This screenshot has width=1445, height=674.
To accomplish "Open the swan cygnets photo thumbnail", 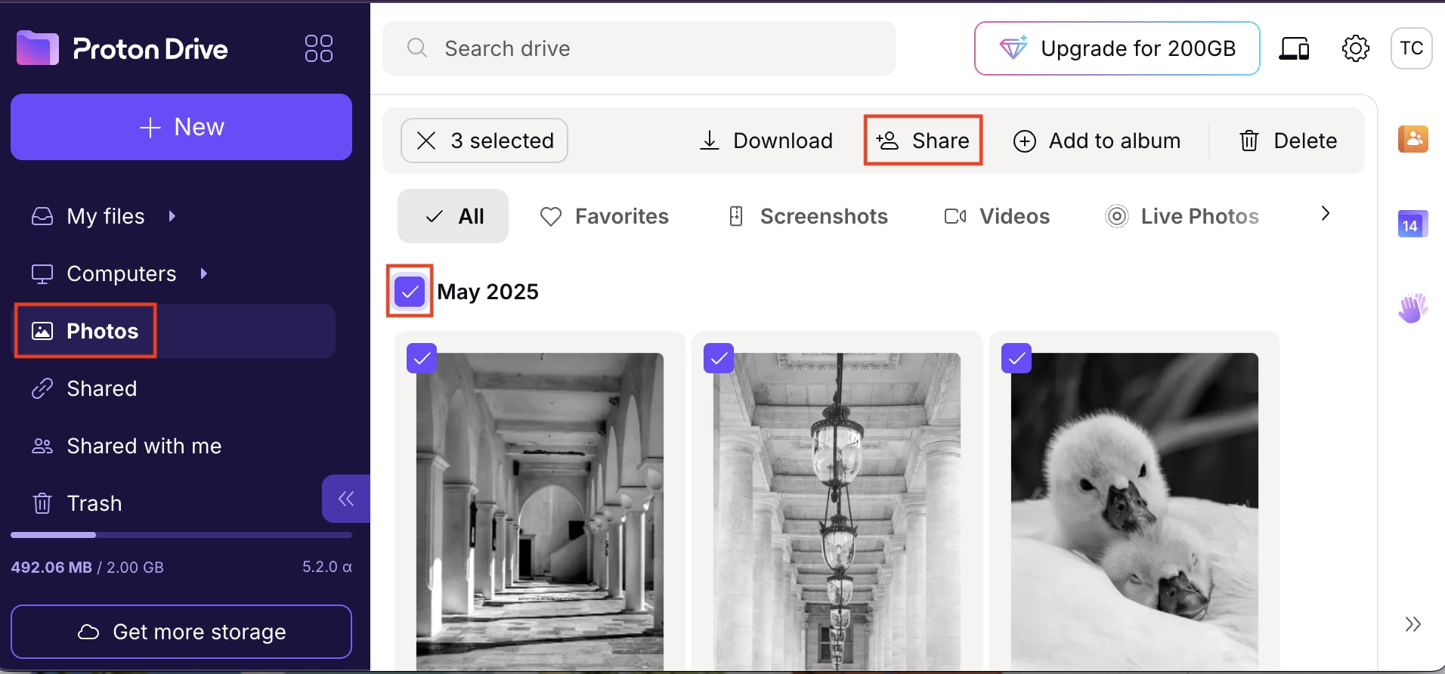I will tap(1134, 511).
